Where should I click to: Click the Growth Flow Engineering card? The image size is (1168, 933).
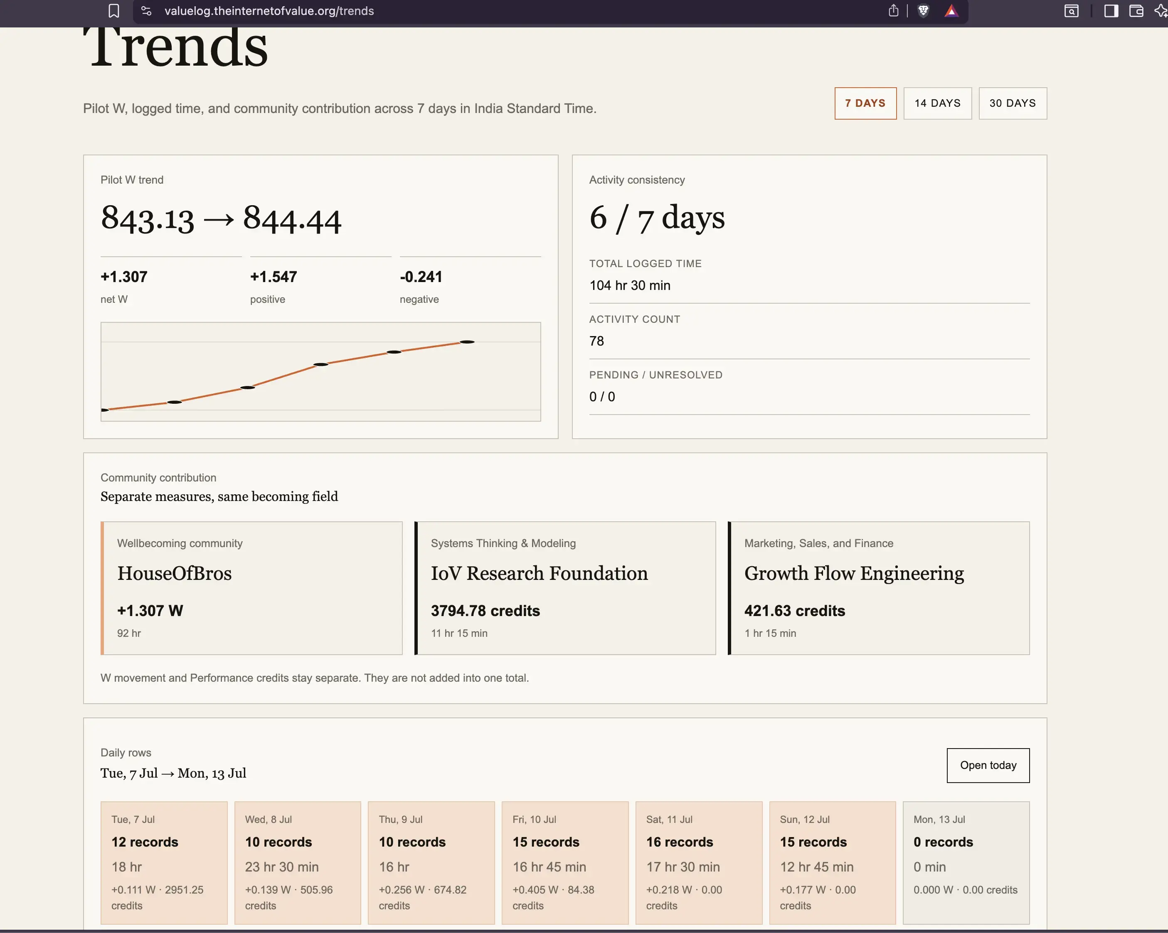coord(878,588)
